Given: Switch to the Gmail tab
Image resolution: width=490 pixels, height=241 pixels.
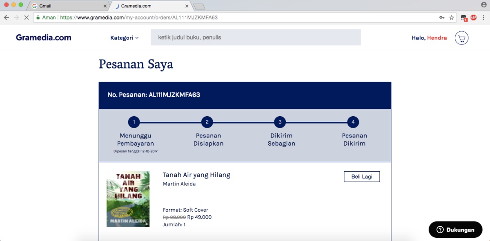Looking at the screenshot, I should [x=69, y=6].
